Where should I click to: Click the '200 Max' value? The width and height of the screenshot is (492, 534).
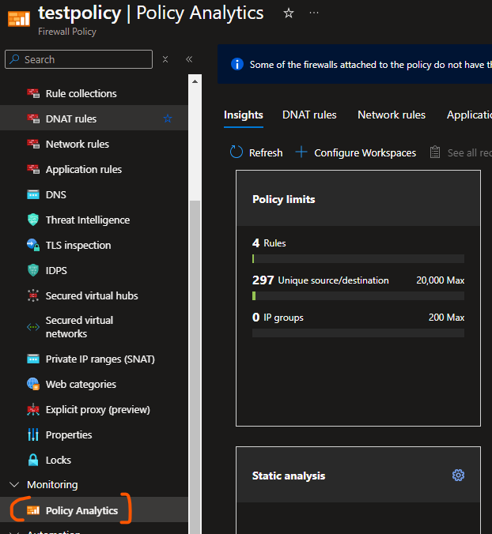point(446,318)
